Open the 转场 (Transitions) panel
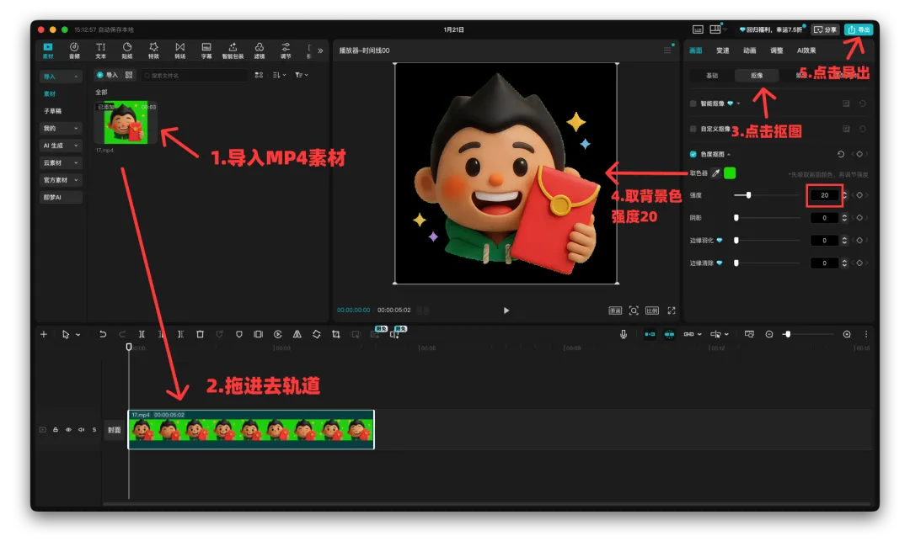 click(x=179, y=49)
